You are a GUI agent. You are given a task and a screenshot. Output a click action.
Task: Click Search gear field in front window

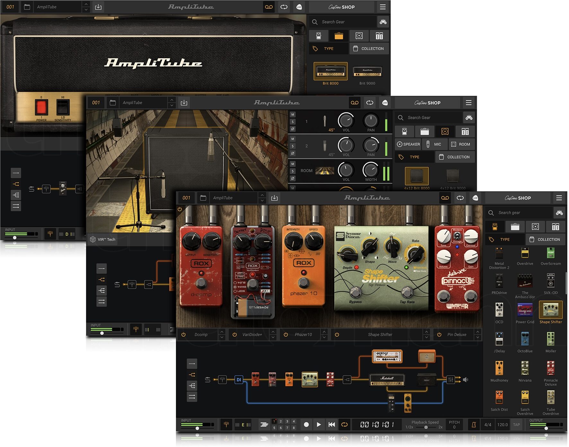tap(519, 212)
